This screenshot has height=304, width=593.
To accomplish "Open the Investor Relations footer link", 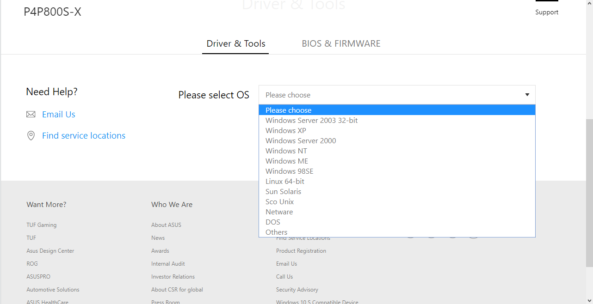I will [173, 277].
